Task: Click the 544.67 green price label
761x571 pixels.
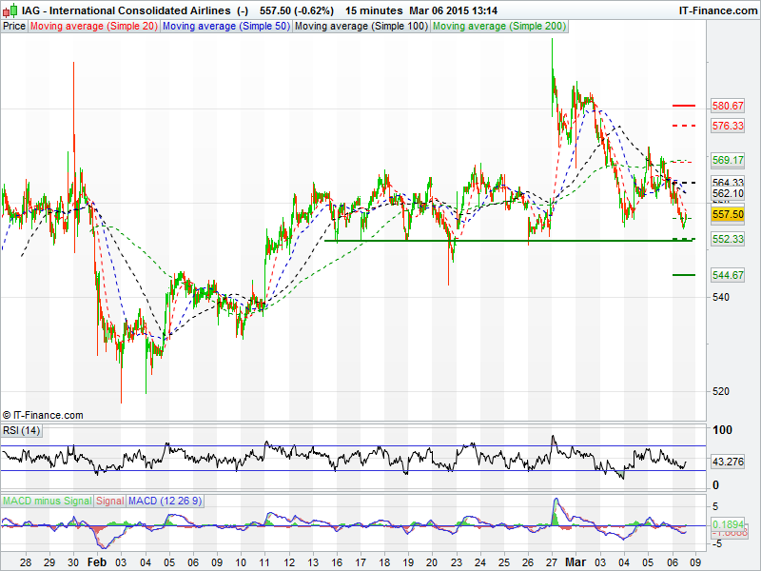Action: point(728,275)
